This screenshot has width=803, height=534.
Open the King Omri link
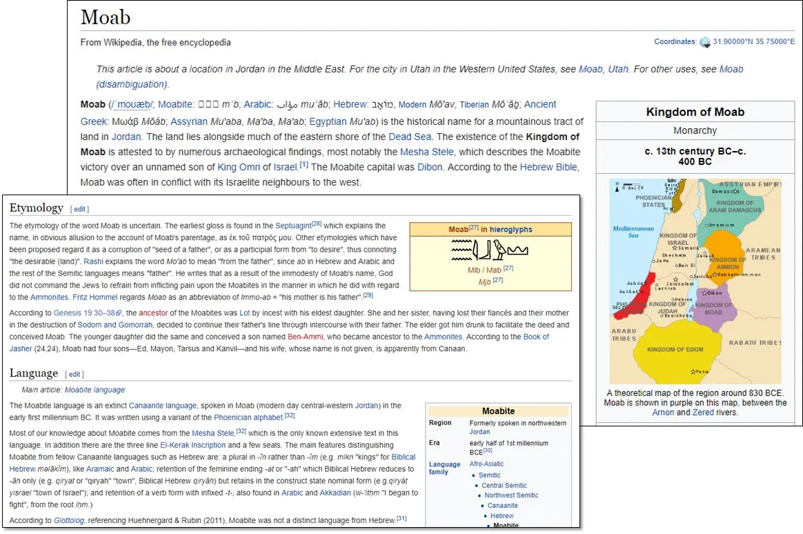point(239,168)
